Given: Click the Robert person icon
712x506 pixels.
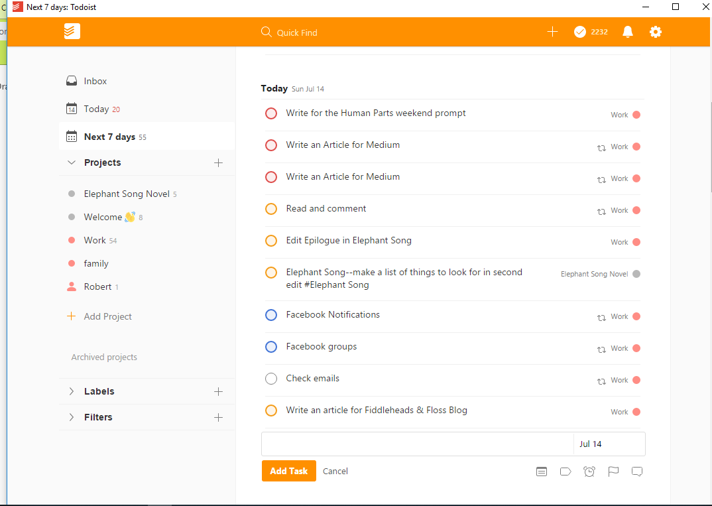Looking at the screenshot, I should point(72,286).
